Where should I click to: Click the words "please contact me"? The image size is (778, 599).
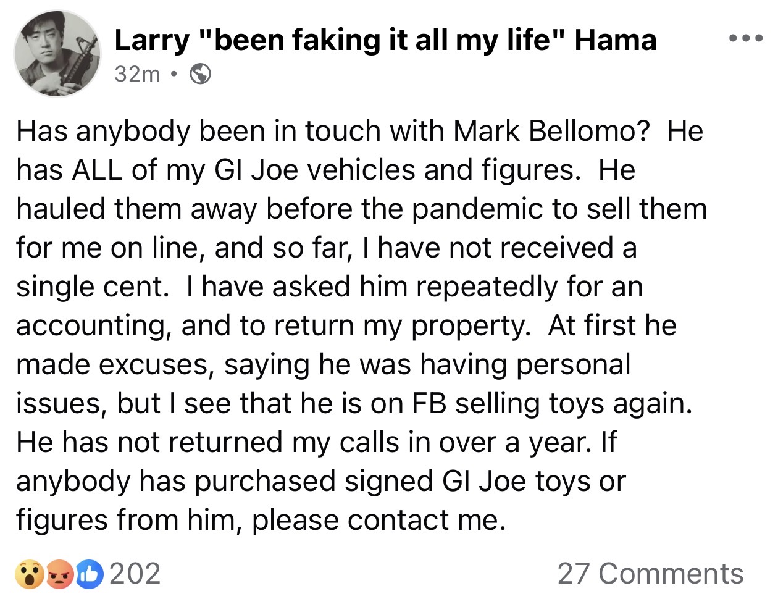click(x=379, y=521)
